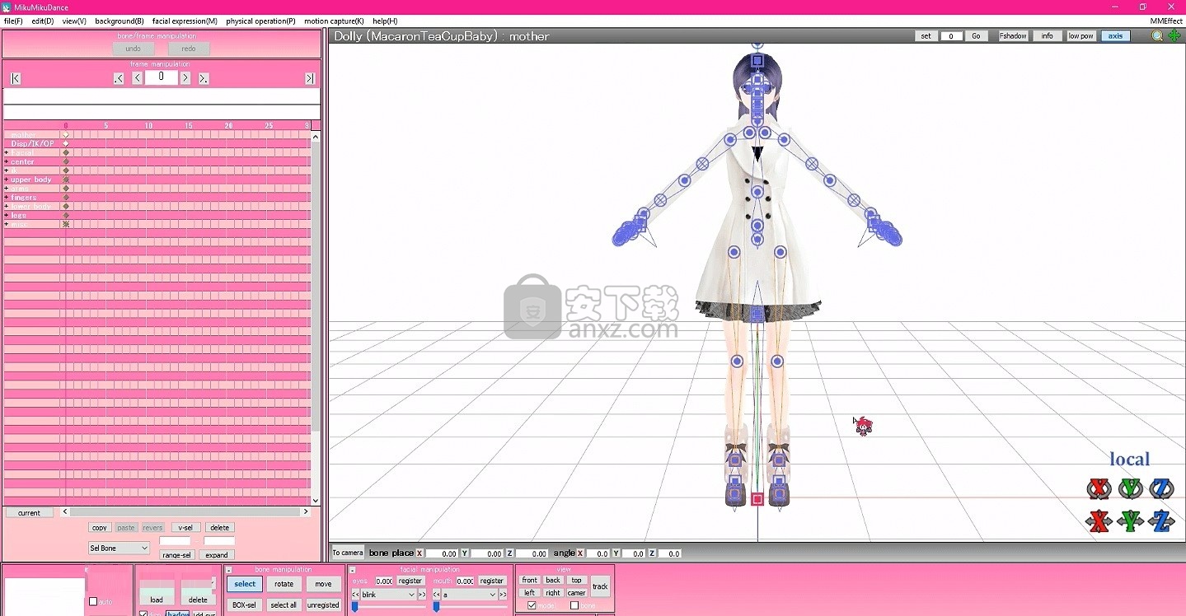Click the mother row keyframe diamond
The width and height of the screenshot is (1186, 616).
pos(66,134)
